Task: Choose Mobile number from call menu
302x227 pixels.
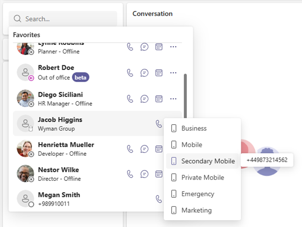Action: 202,145
